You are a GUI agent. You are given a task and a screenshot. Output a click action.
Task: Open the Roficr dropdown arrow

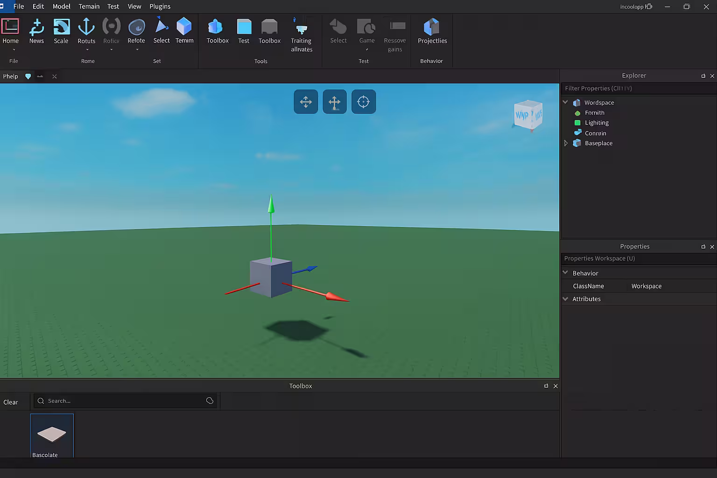click(112, 49)
